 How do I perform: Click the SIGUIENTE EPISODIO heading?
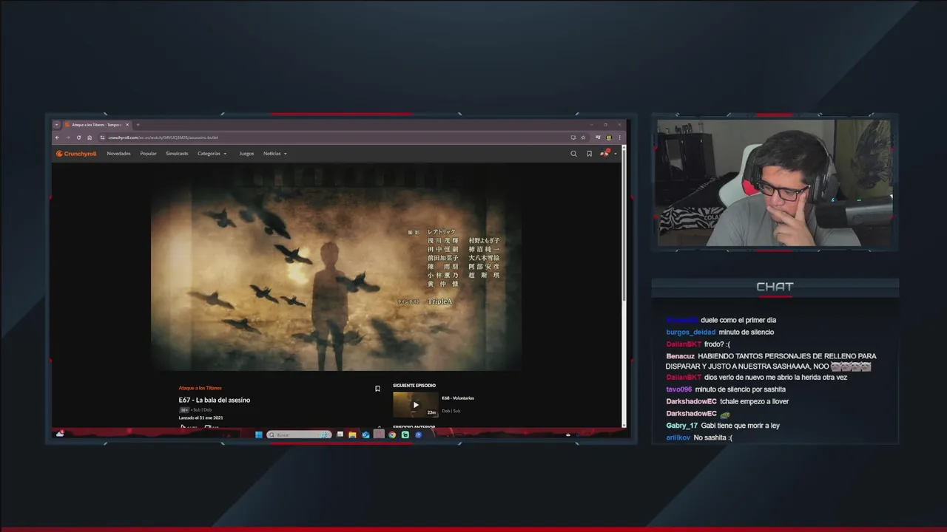coord(414,385)
